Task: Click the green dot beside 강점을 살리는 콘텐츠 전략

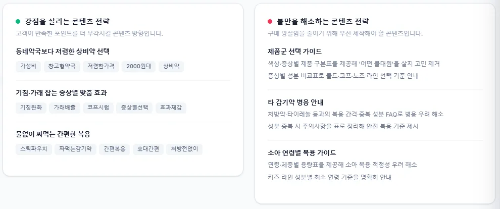Action: pos(18,22)
